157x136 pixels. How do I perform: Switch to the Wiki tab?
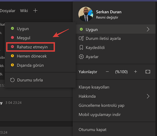click(24, 11)
